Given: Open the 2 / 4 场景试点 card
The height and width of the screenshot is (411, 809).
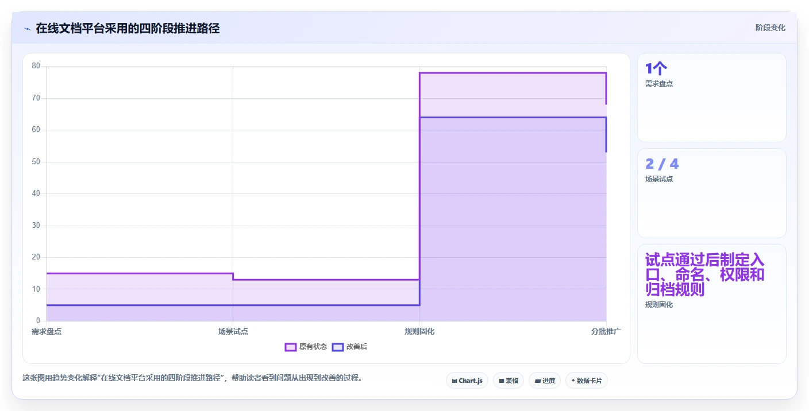Looking at the screenshot, I should (x=712, y=193).
